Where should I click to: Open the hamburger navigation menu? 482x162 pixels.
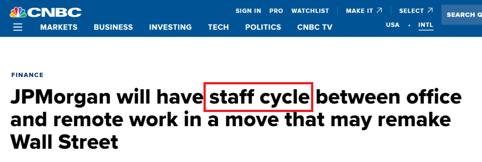pos(18,27)
